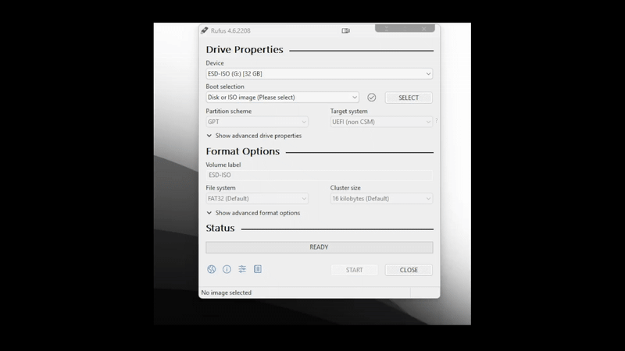The image size is (625, 351).
Task: Open the About info icon
Action: coord(227,269)
